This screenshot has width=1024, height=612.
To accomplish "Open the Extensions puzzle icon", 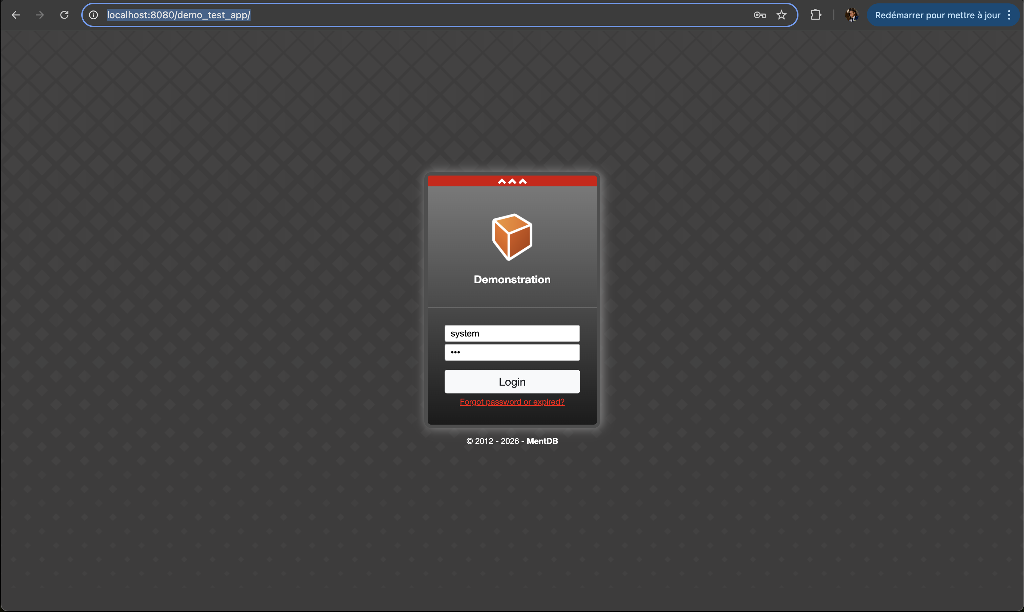I will tap(815, 15).
